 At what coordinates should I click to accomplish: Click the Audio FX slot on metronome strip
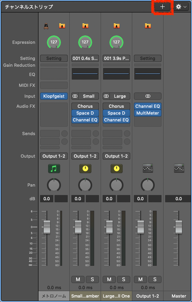coord(54,115)
